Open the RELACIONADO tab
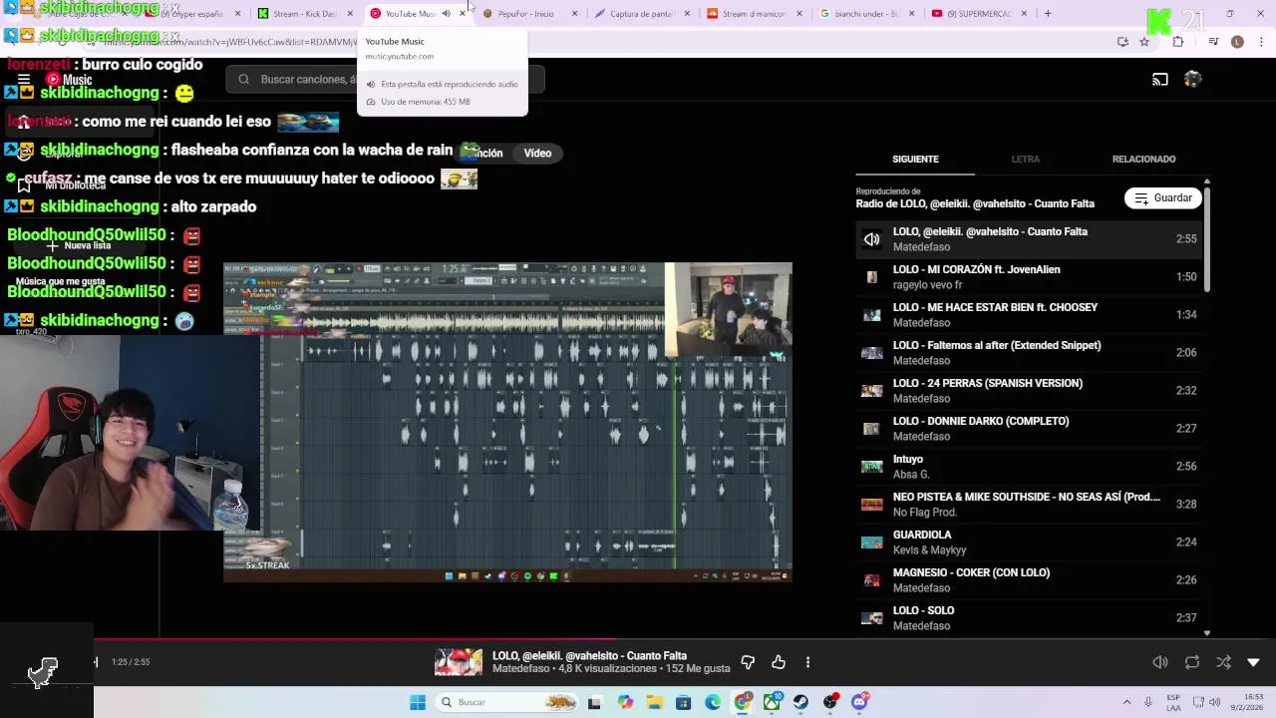This screenshot has height=718, width=1276. pos(1143,159)
